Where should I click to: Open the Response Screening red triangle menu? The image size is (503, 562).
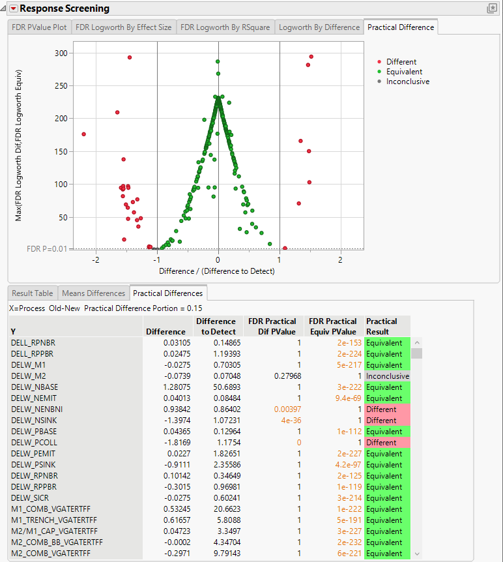click(12, 8)
